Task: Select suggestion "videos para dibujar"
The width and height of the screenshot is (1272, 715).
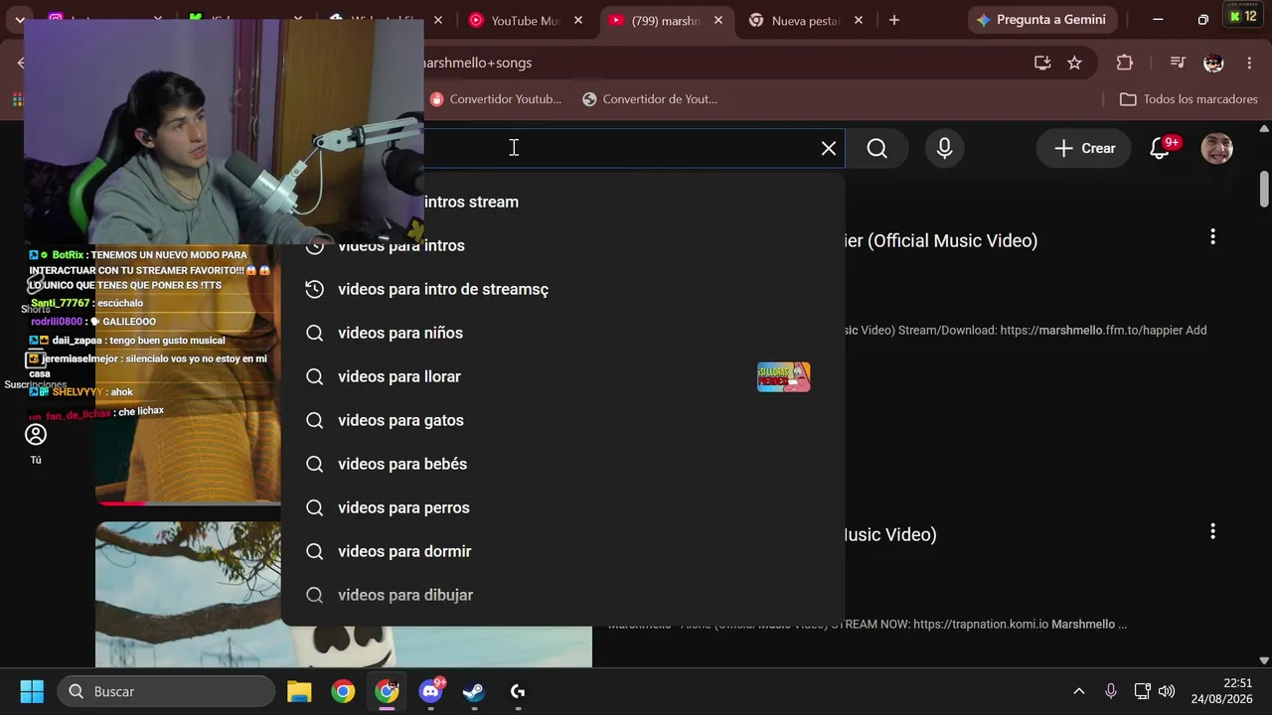Action: [x=562, y=595]
